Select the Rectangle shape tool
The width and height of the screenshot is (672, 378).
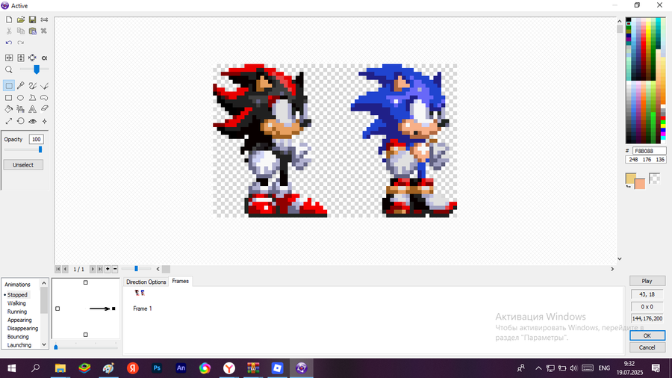pyautogui.click(x=9, y=98)
